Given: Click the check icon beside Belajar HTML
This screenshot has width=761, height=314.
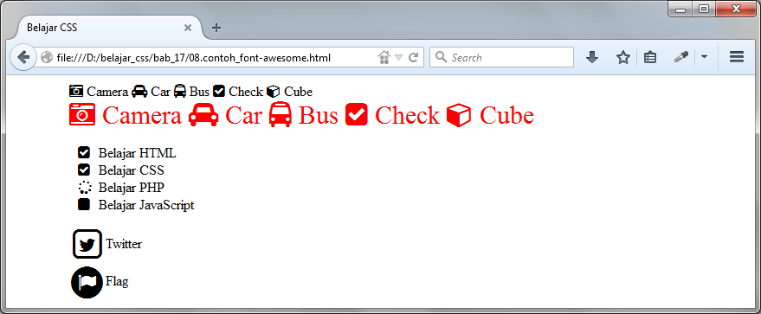Looking at the screenshot, I should (x=83, y=153).
